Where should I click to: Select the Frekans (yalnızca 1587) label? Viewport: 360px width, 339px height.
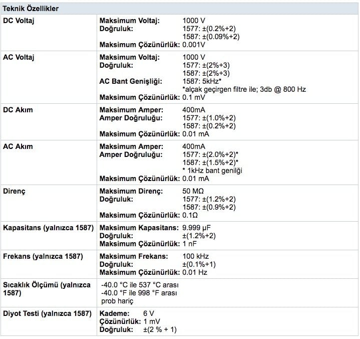[x=43, y=257]
